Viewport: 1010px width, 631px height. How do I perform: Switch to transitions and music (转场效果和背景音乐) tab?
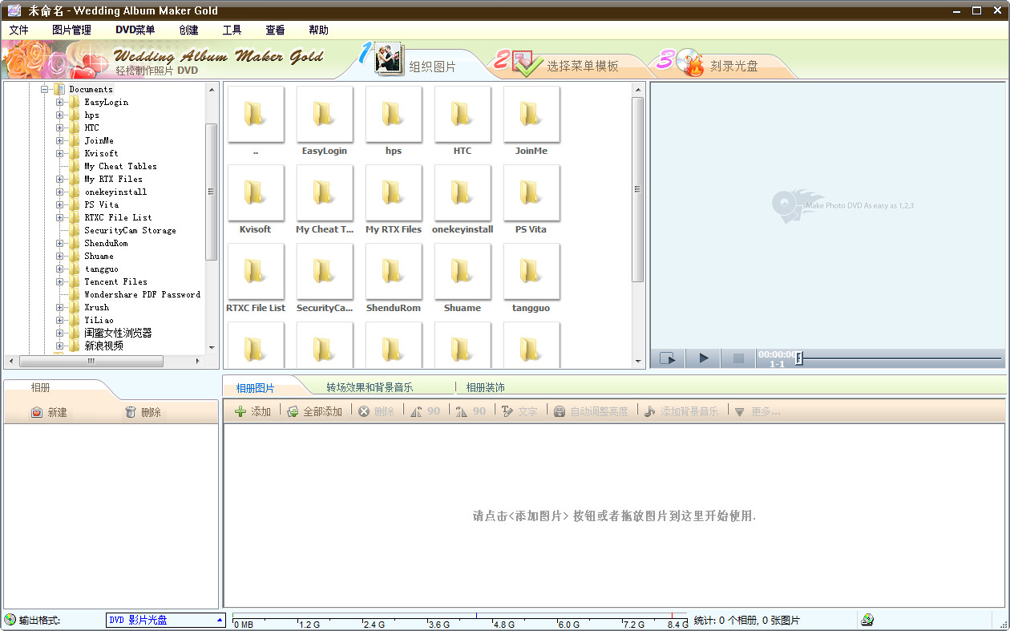coord(370,387)
